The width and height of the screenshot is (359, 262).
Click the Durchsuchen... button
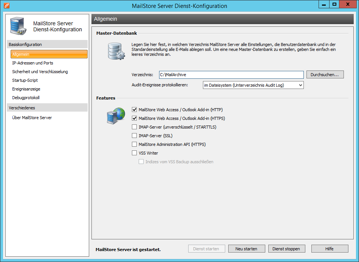325,75
